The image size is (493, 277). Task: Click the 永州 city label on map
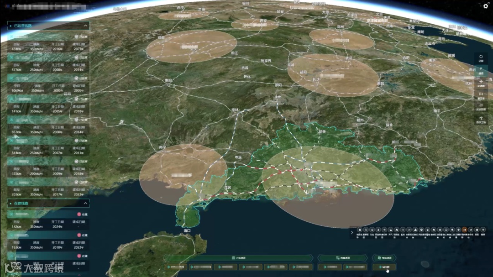point(278,97)
